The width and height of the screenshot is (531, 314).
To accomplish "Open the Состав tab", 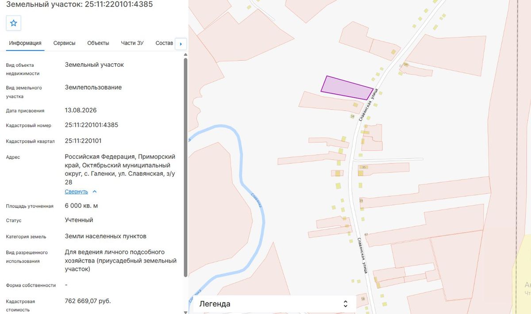I will tap(164, 43).
